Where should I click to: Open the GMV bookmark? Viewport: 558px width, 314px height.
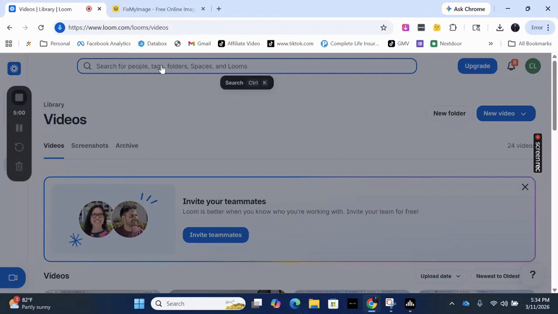398,44
